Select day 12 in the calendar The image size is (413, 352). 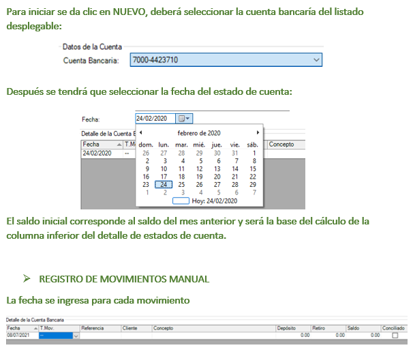(200, 168)
